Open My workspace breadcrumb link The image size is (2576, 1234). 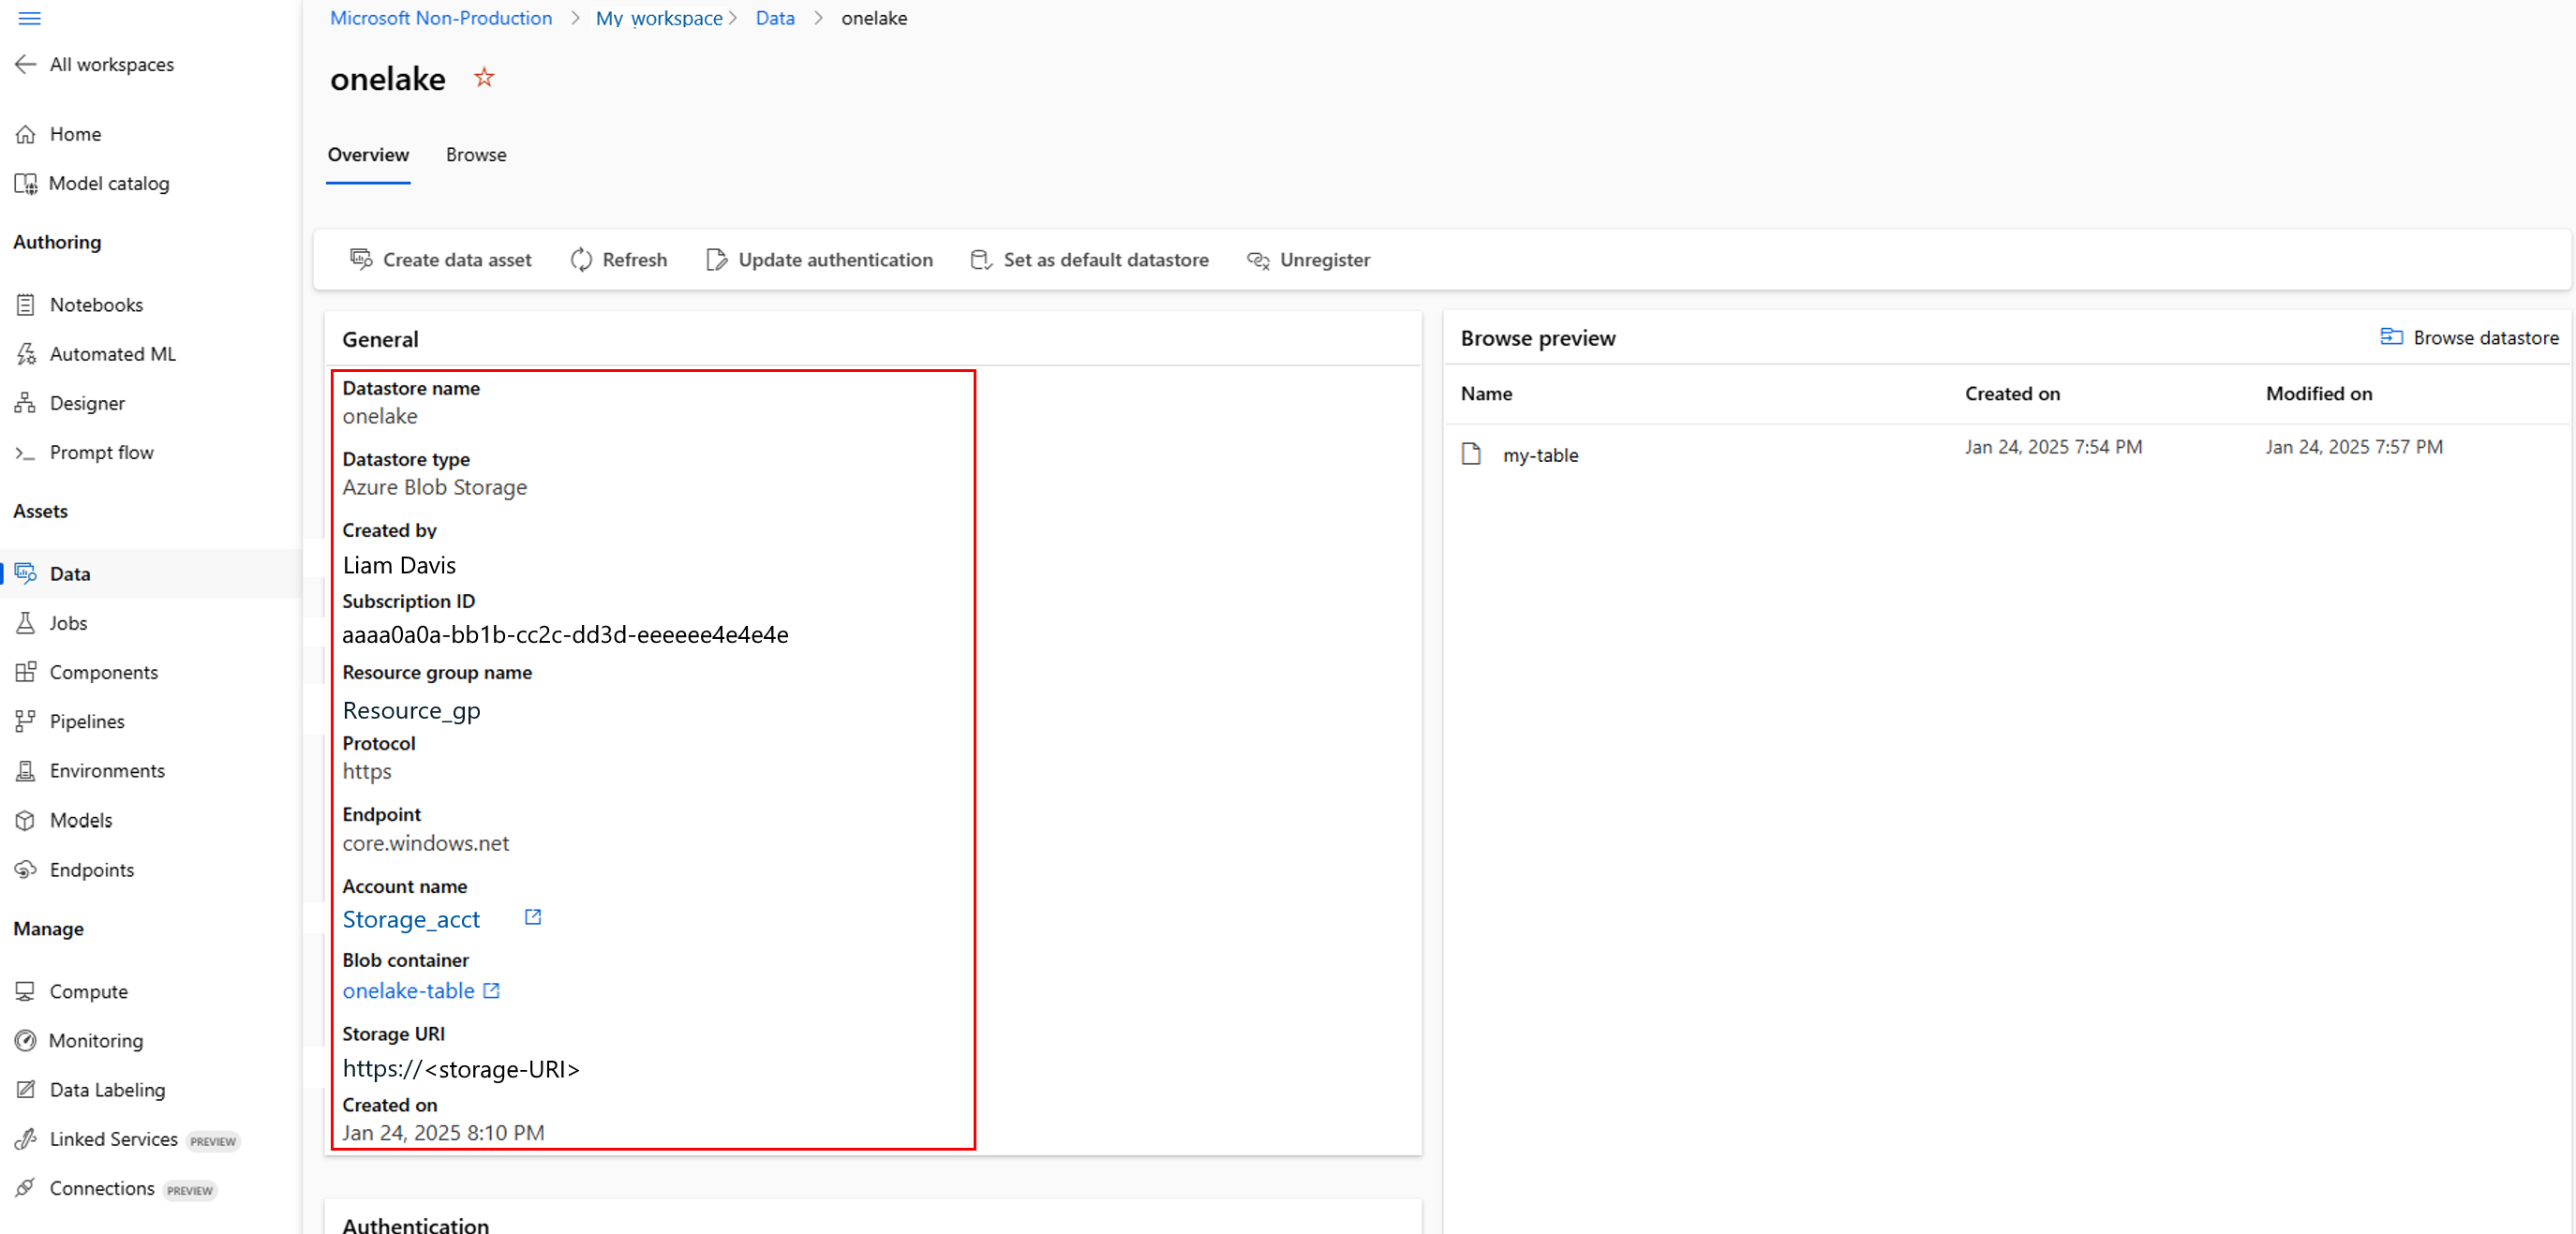tap(659, 18)
